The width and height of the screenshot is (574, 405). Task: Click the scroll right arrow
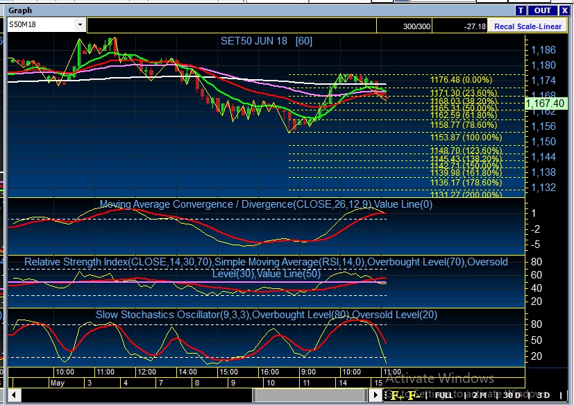coord(375,395)
